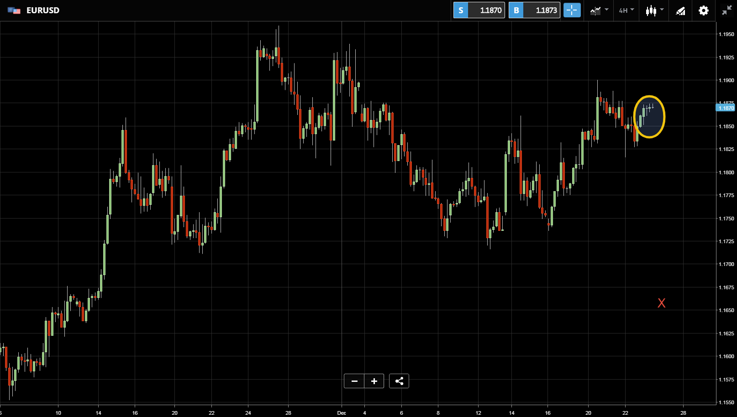Click the current price label 1.1870 on axis

point(726,108)
